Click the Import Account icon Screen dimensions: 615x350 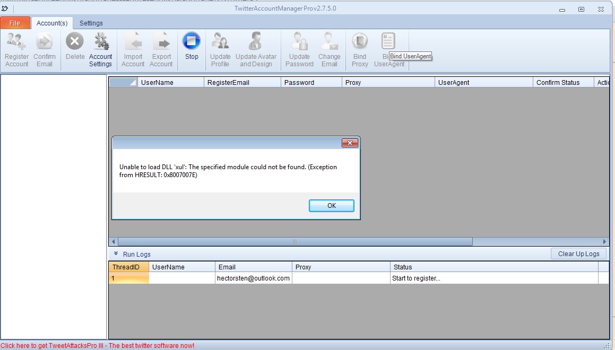[x=133, y=41]
